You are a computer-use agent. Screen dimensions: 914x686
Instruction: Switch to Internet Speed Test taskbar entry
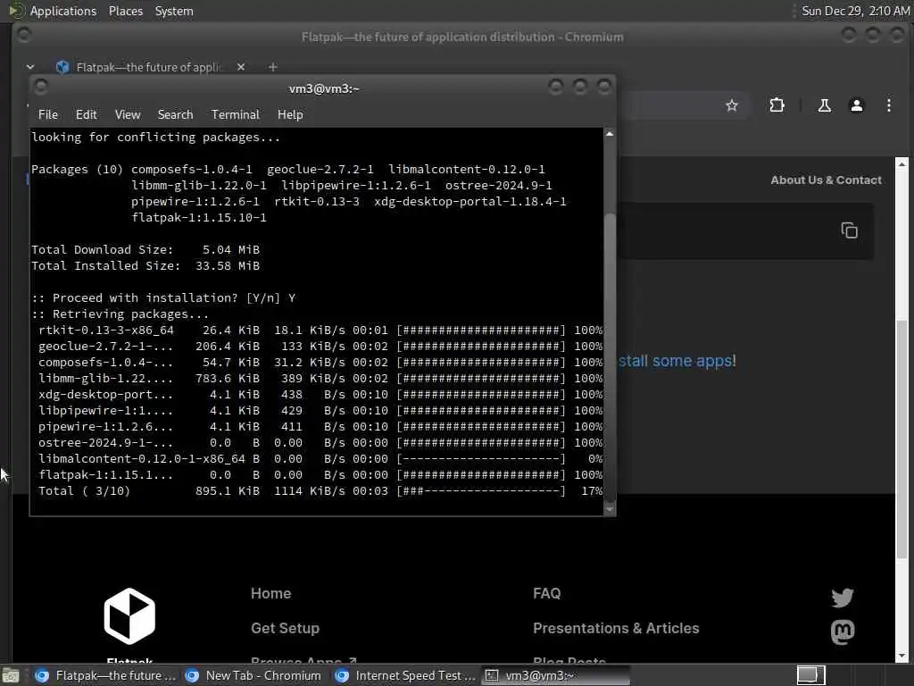tap(405, 675)
